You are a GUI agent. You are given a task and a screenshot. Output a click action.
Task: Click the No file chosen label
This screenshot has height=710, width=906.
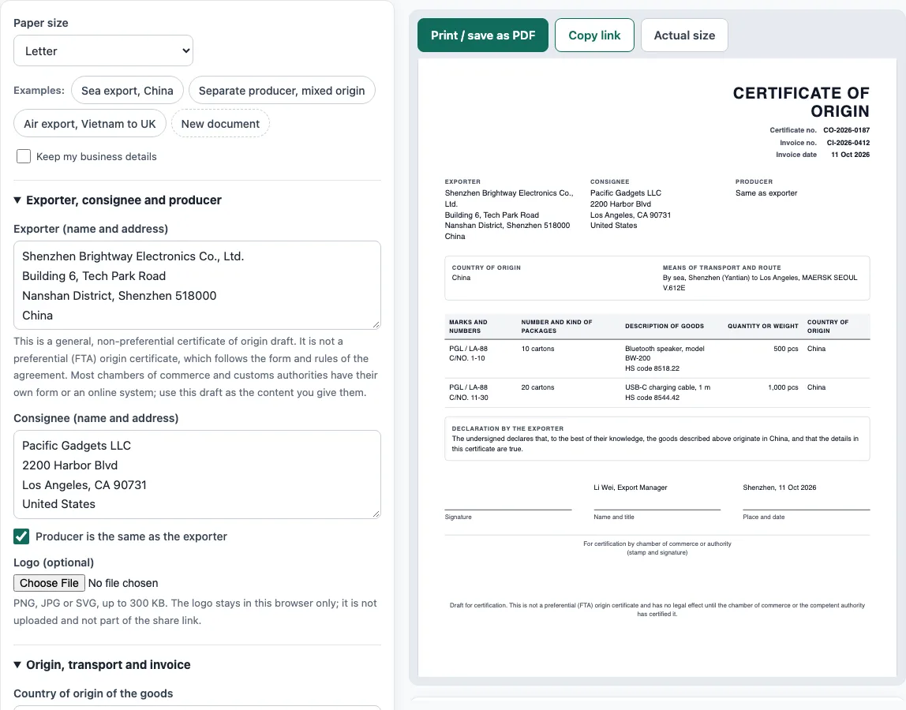pyautogui.click(x=123, y=584)
